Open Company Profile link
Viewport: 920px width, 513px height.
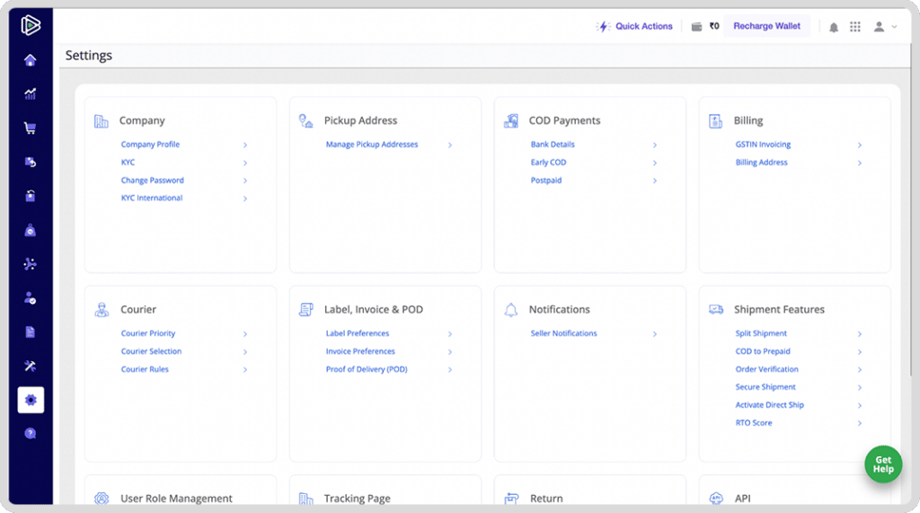150,145
